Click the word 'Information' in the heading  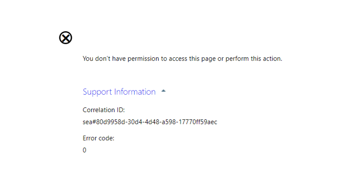coord(135,92)
